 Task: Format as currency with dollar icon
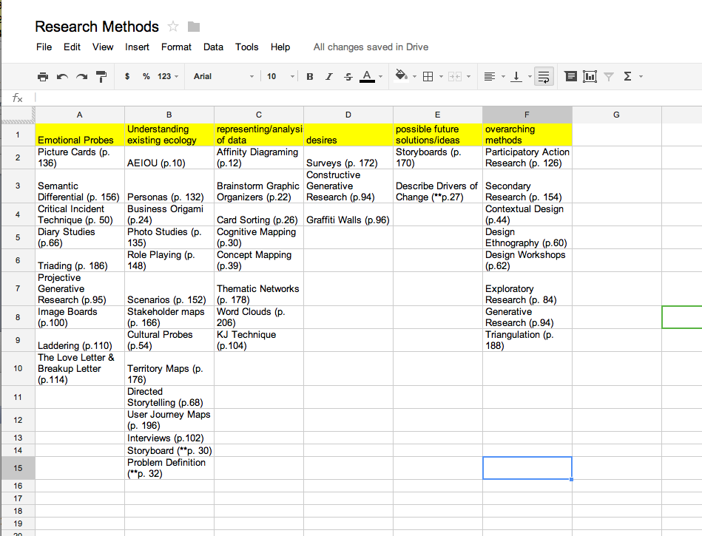pos(127,76)
